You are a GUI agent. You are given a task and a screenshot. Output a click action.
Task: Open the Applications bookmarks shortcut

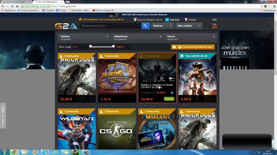8,10
